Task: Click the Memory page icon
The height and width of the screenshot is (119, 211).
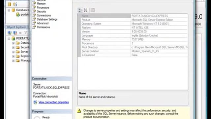Action: pyautogui.click(x=34, y=4)
